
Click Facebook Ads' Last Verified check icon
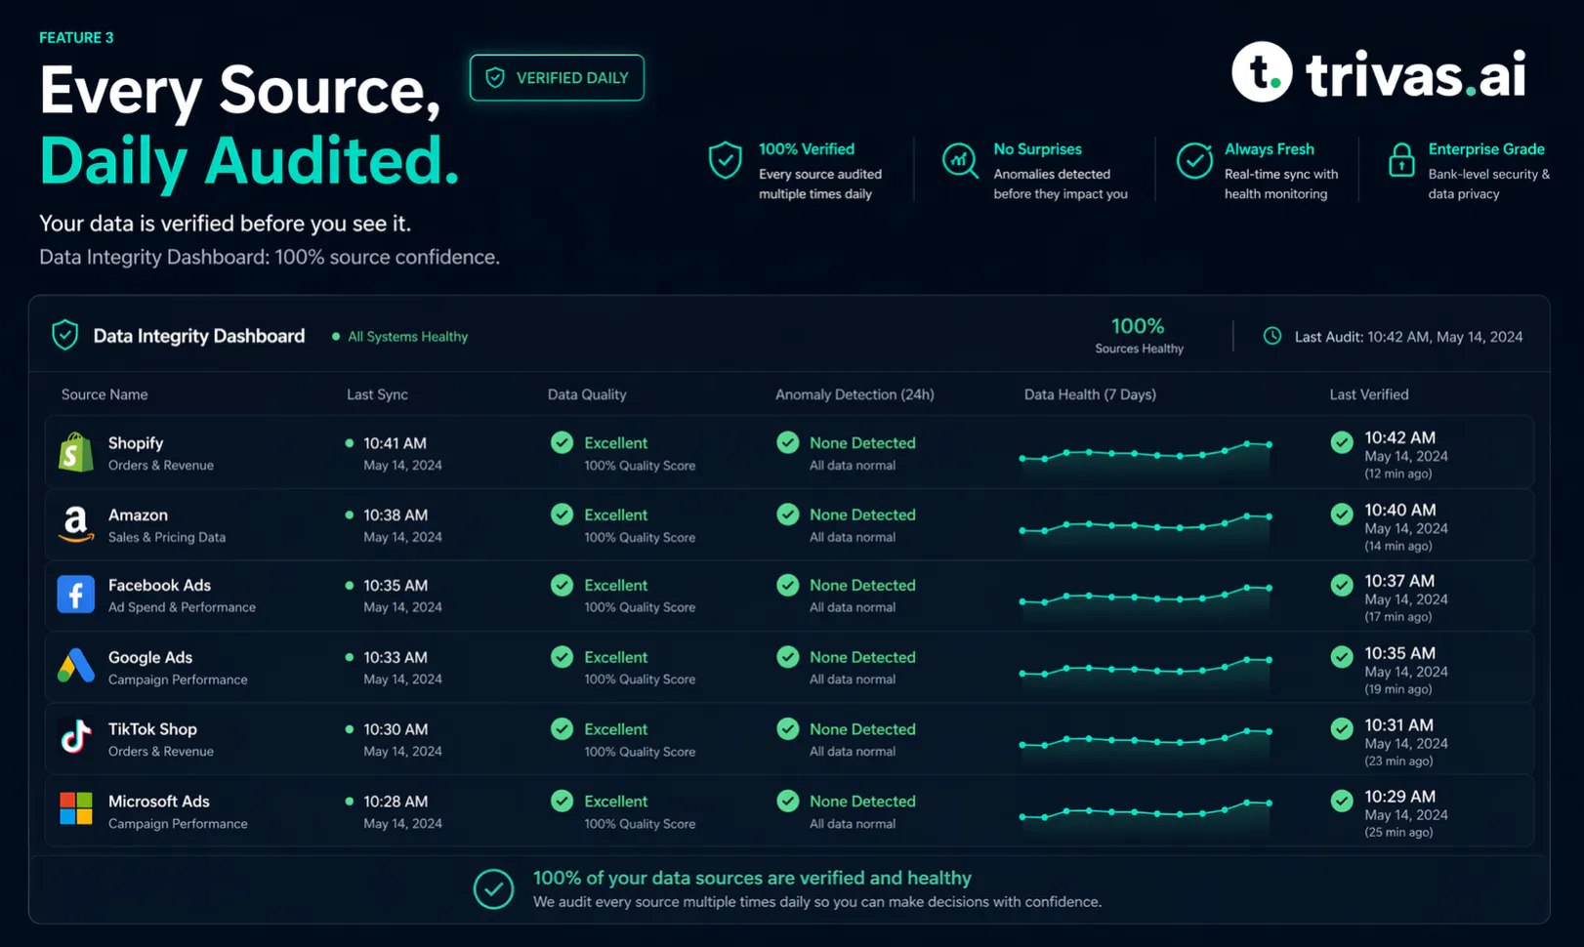pyautogui.click(x=1342, y=585)
